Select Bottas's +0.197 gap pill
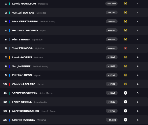Image resolution: width=148 pixels, height=125 pixels. (112, 13)
